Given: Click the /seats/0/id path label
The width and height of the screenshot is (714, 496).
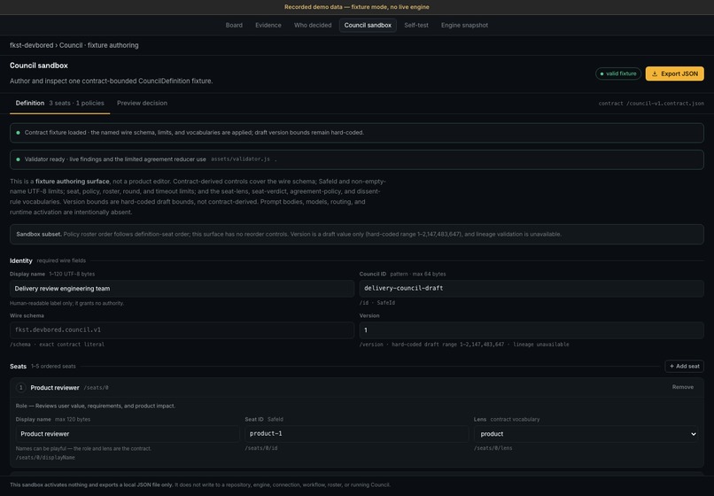Looking at the screenshot, I should point(261,448).
